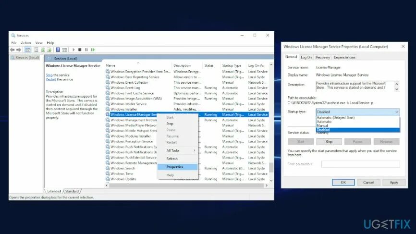
Task: Click Cancel in the Properties dialog
Action: 368,182
